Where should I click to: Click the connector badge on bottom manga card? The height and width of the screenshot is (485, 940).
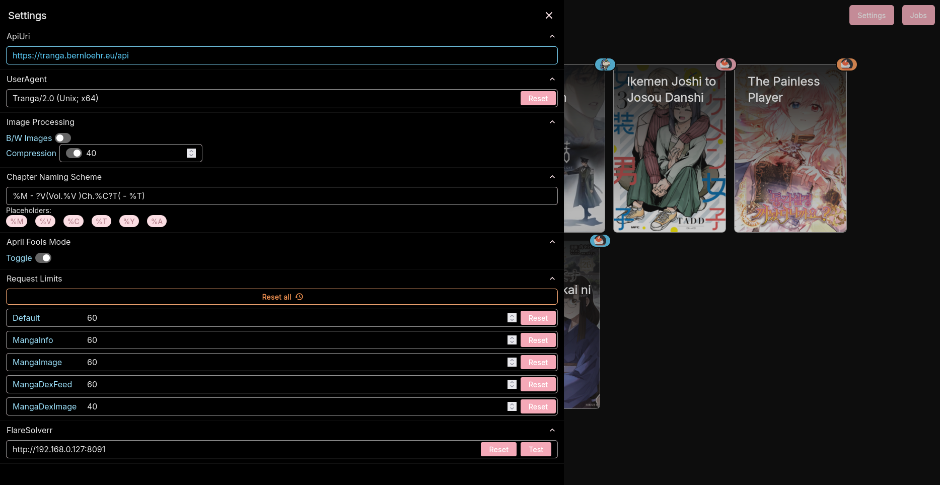tap(600, 240)
